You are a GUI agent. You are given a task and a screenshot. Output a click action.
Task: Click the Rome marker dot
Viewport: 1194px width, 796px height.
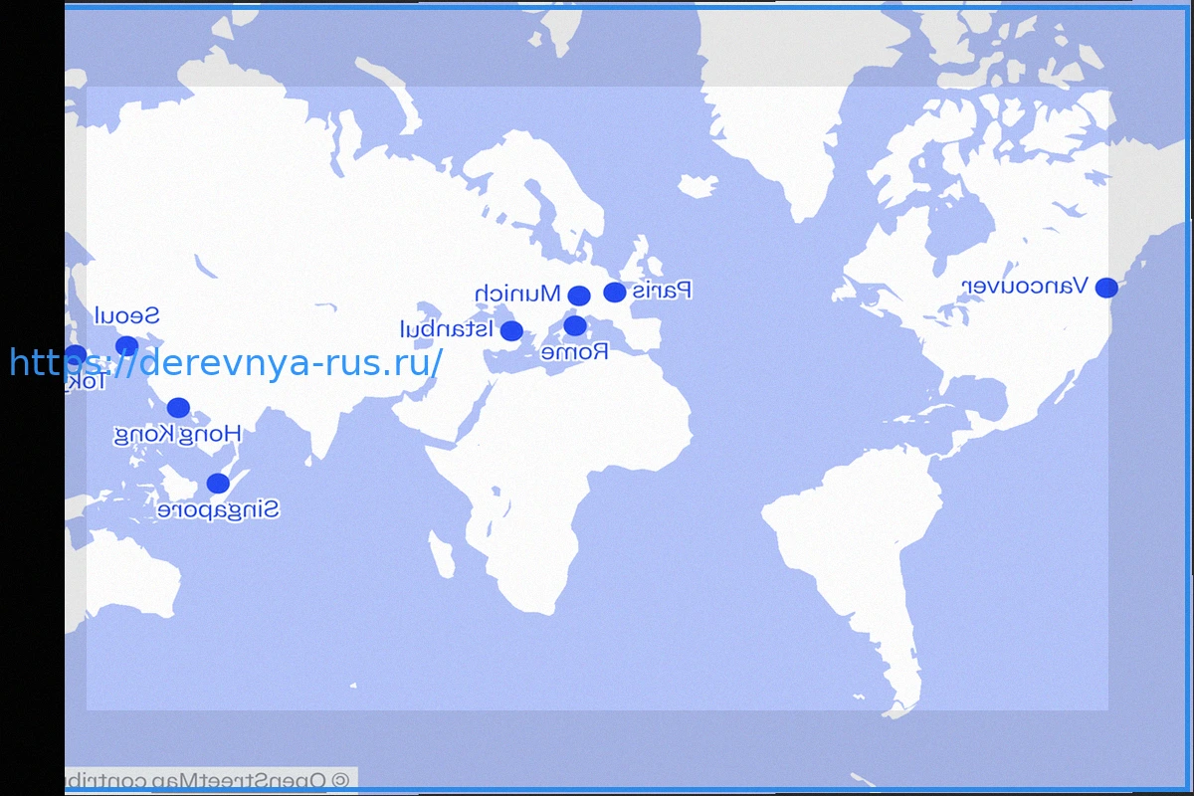tap(575, 325)
